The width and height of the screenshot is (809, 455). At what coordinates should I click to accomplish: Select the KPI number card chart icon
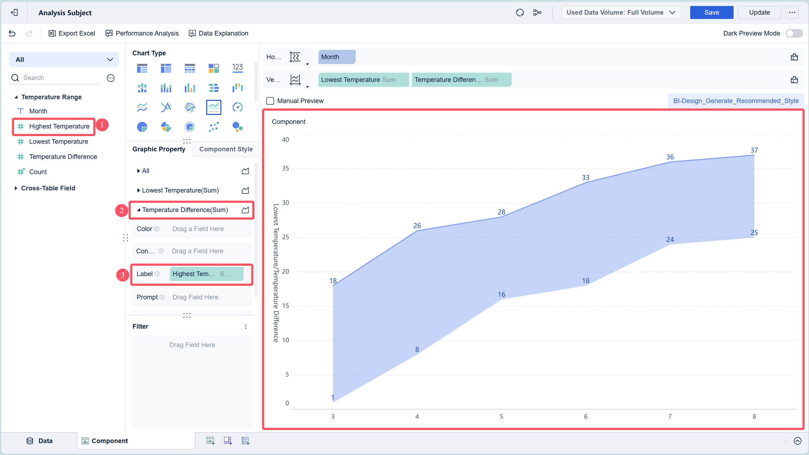237,68
